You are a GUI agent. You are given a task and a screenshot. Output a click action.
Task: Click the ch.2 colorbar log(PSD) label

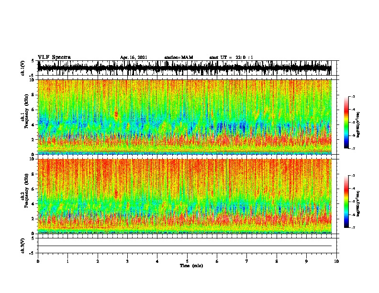point(358,203)
